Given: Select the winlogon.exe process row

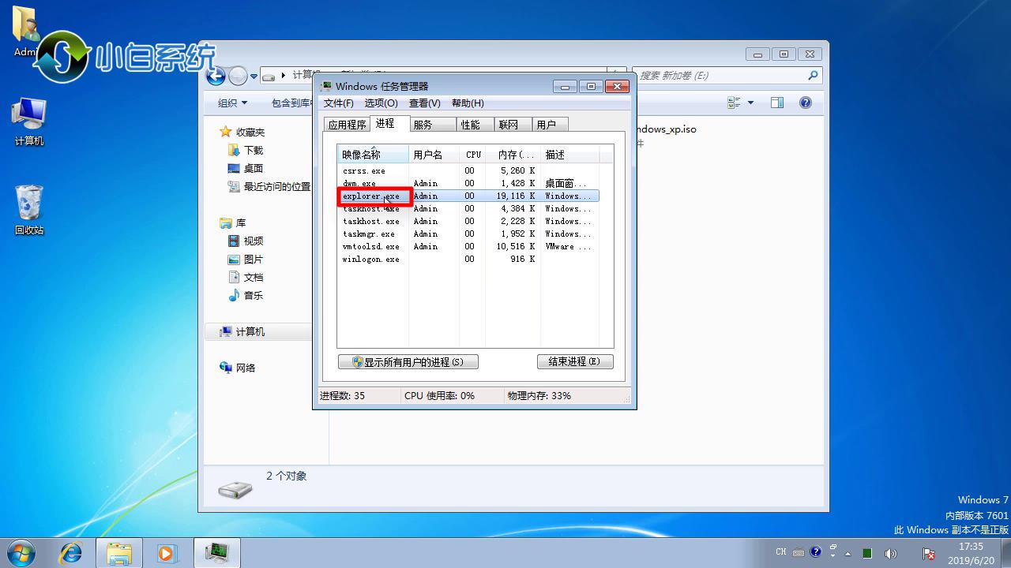Looking at the screenshot, I should 468,259.
